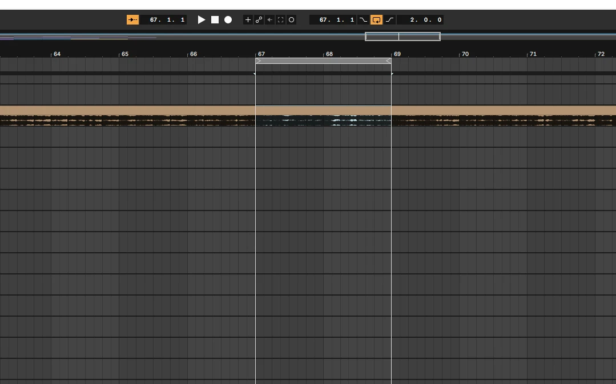Toggle the Punch-In switch
Image resolution: width=616 pixels, height=384 pixels.
(x=363, y=20)
